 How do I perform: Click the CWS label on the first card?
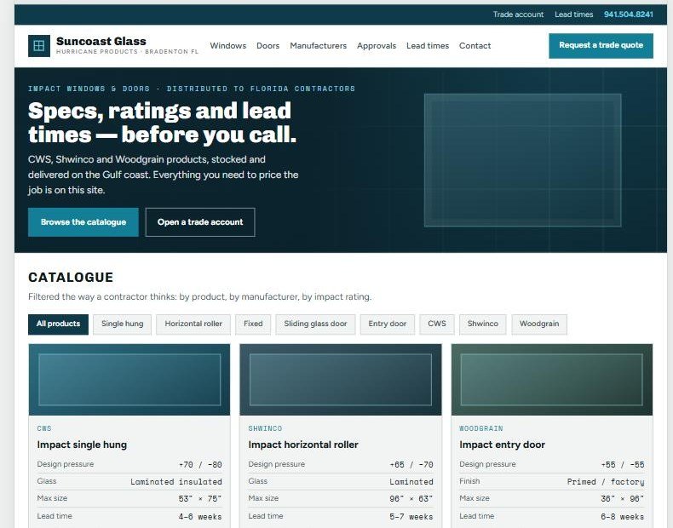point(44,428)
